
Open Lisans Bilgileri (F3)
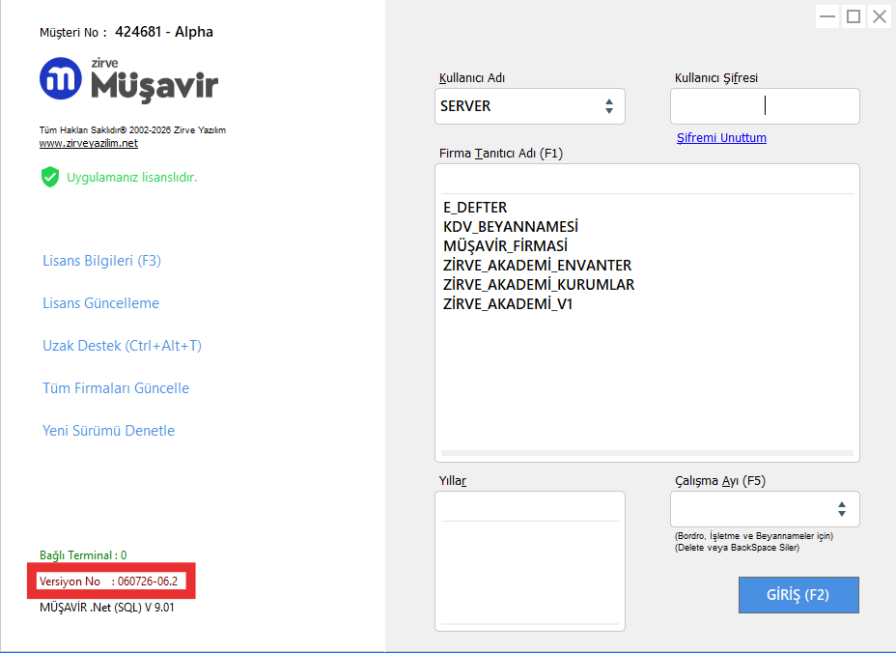(101, 261)
